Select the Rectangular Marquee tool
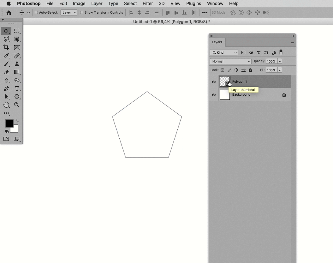 17,31
